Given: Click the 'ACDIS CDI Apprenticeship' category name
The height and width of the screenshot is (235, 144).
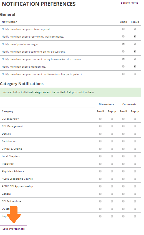Looking at the screenshot, I should (x=17, y=186).
